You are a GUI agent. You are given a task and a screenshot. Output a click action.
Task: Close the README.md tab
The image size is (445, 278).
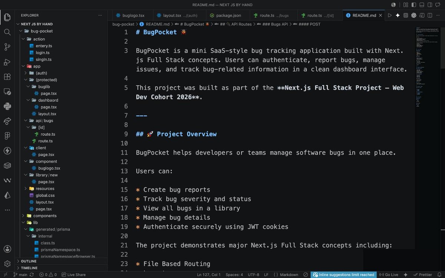coord(380,16)
